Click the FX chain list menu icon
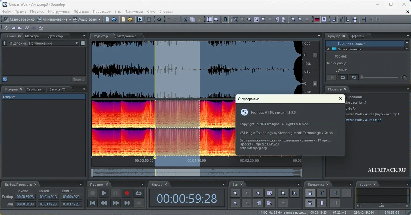Screen dimensions: 411x215 click(83, 43)
